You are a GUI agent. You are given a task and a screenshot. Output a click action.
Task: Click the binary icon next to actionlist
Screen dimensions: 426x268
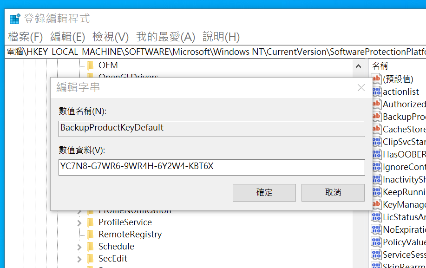tap(376, 92)
